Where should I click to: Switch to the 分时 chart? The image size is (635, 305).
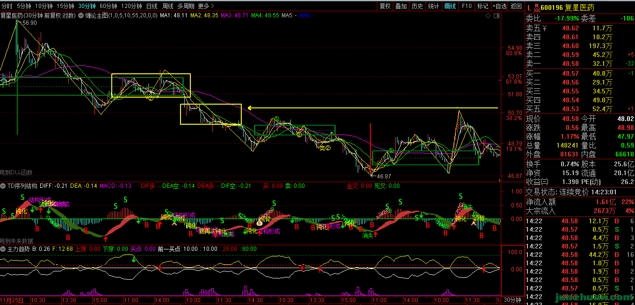point(7,6)
